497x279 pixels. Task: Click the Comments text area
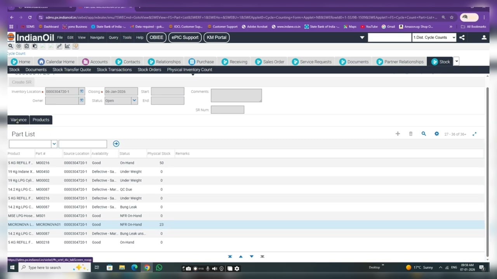click(236, 95)
